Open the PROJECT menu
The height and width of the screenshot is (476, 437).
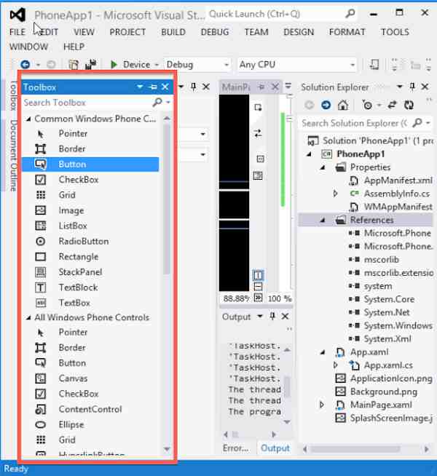click(x=127, y=32)
